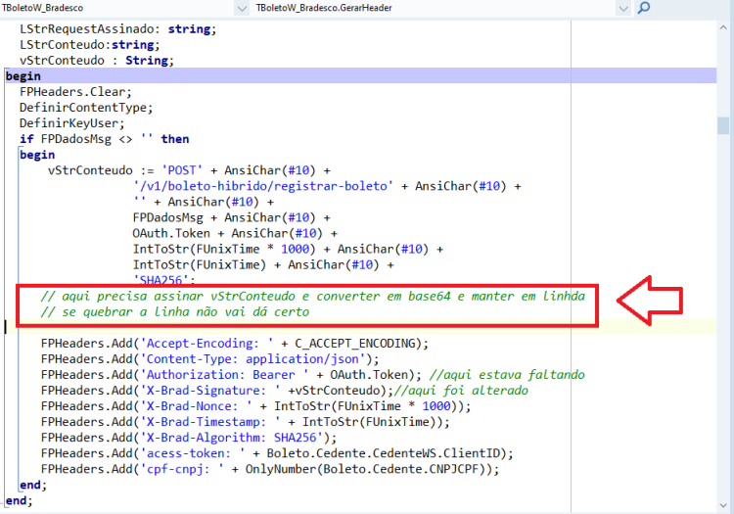Click 'OAuth.Token + AnsiChar(#10)' line
Viewport: 734px width, 514px height.
pos(235,233)
